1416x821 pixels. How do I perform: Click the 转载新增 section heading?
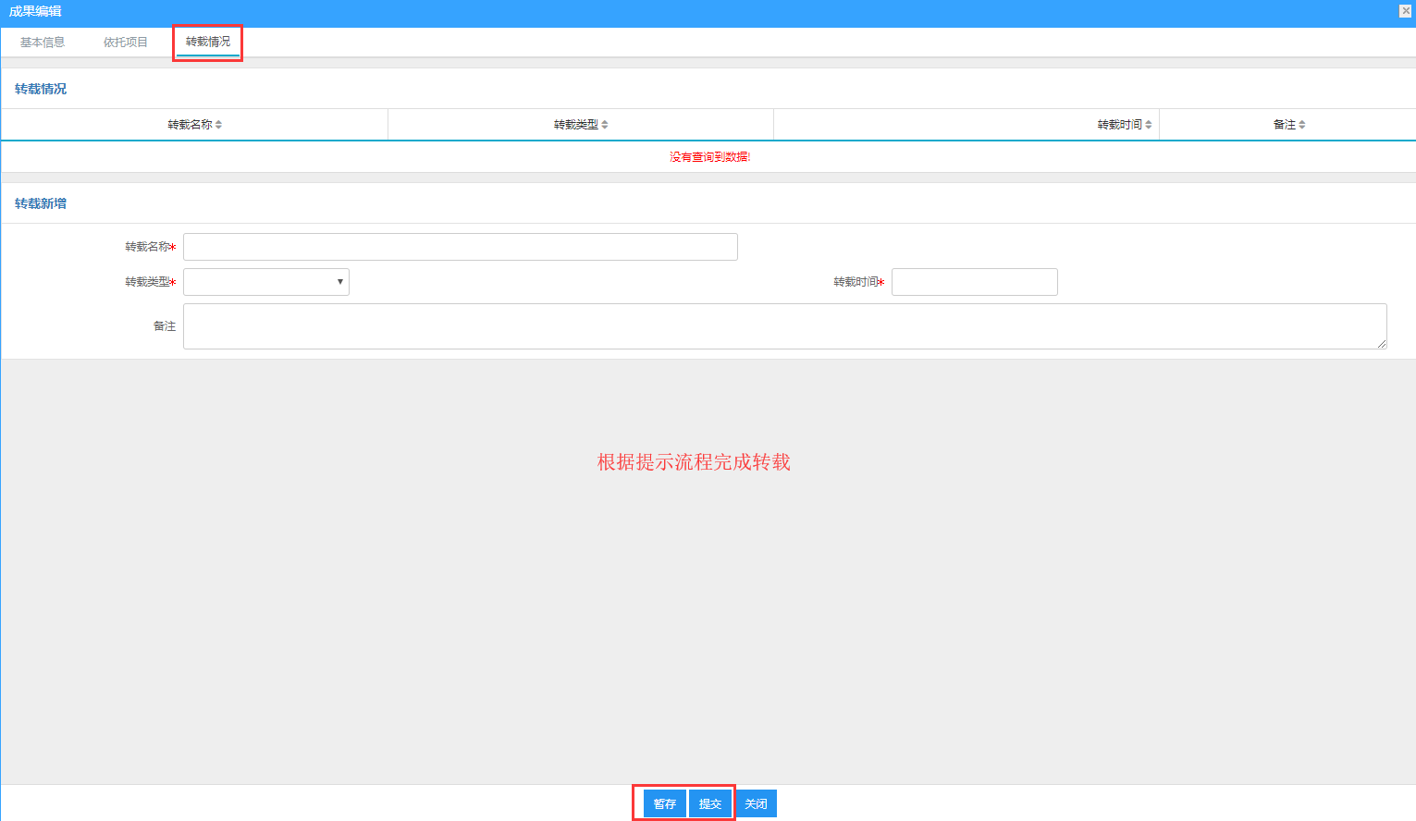[41, 203]
